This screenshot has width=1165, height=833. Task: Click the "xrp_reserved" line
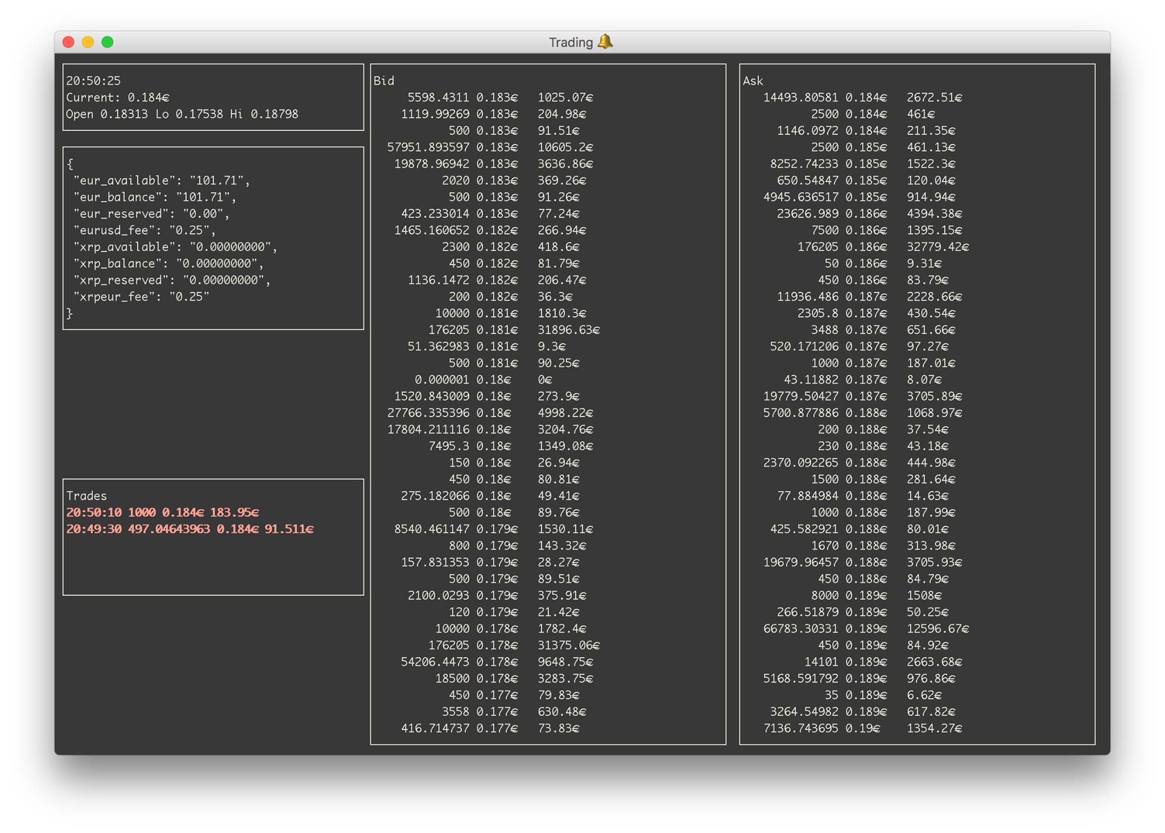pos(172,280)
